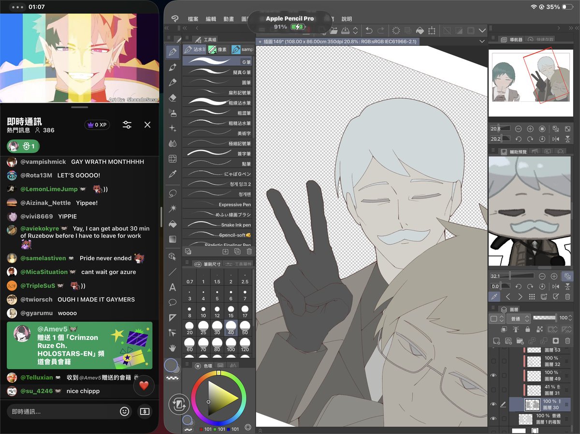The image size is (580, 434).
Task: Toggle Clip to layer below icon
Action: click(x=504, y=330)
